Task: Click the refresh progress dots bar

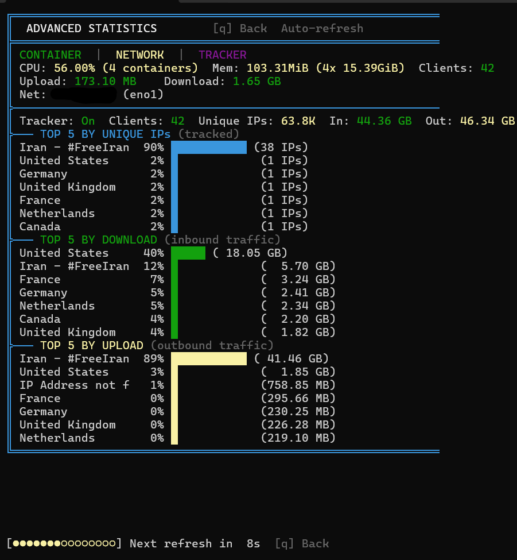Action: click(64, 543)
